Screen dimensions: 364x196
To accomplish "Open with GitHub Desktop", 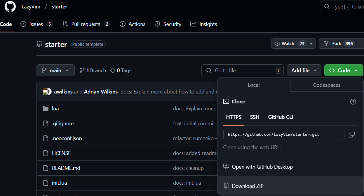I will (290, 167).
